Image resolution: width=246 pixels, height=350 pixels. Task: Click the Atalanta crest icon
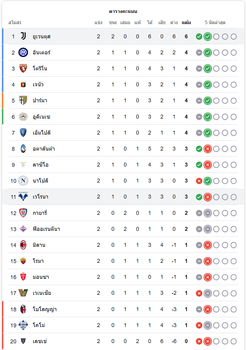[23, 149]
